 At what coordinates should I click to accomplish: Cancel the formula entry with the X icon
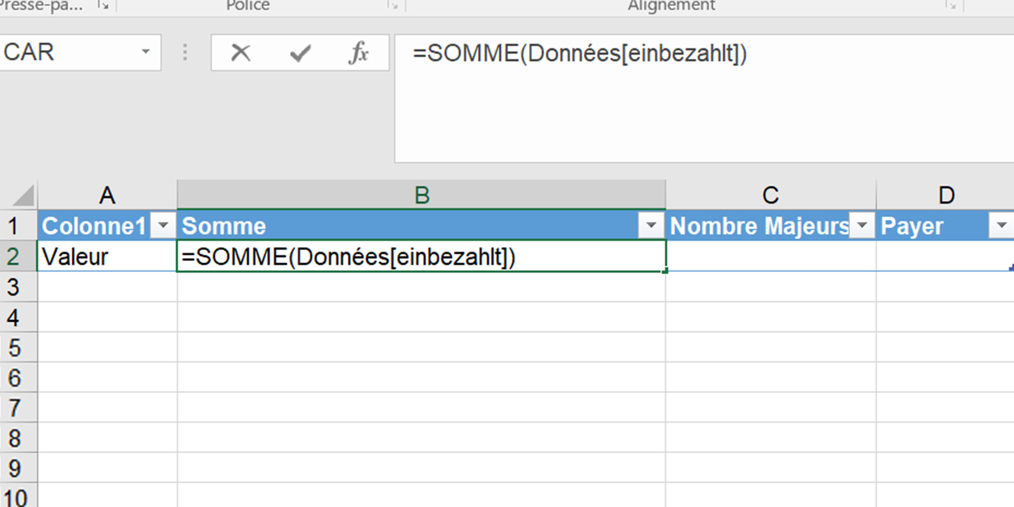241,53
